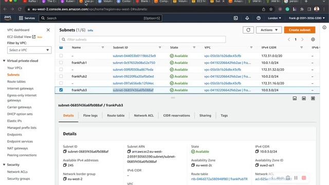
Task: Open the Actions dropdown
Action: coord(269,30)
